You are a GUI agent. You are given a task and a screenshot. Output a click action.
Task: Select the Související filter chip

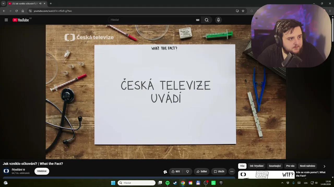tap(275, 166)
